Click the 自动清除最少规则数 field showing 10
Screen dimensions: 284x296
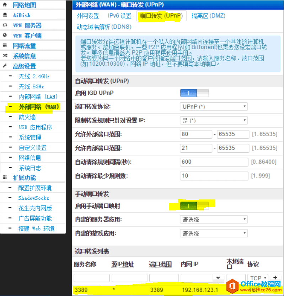214,176
